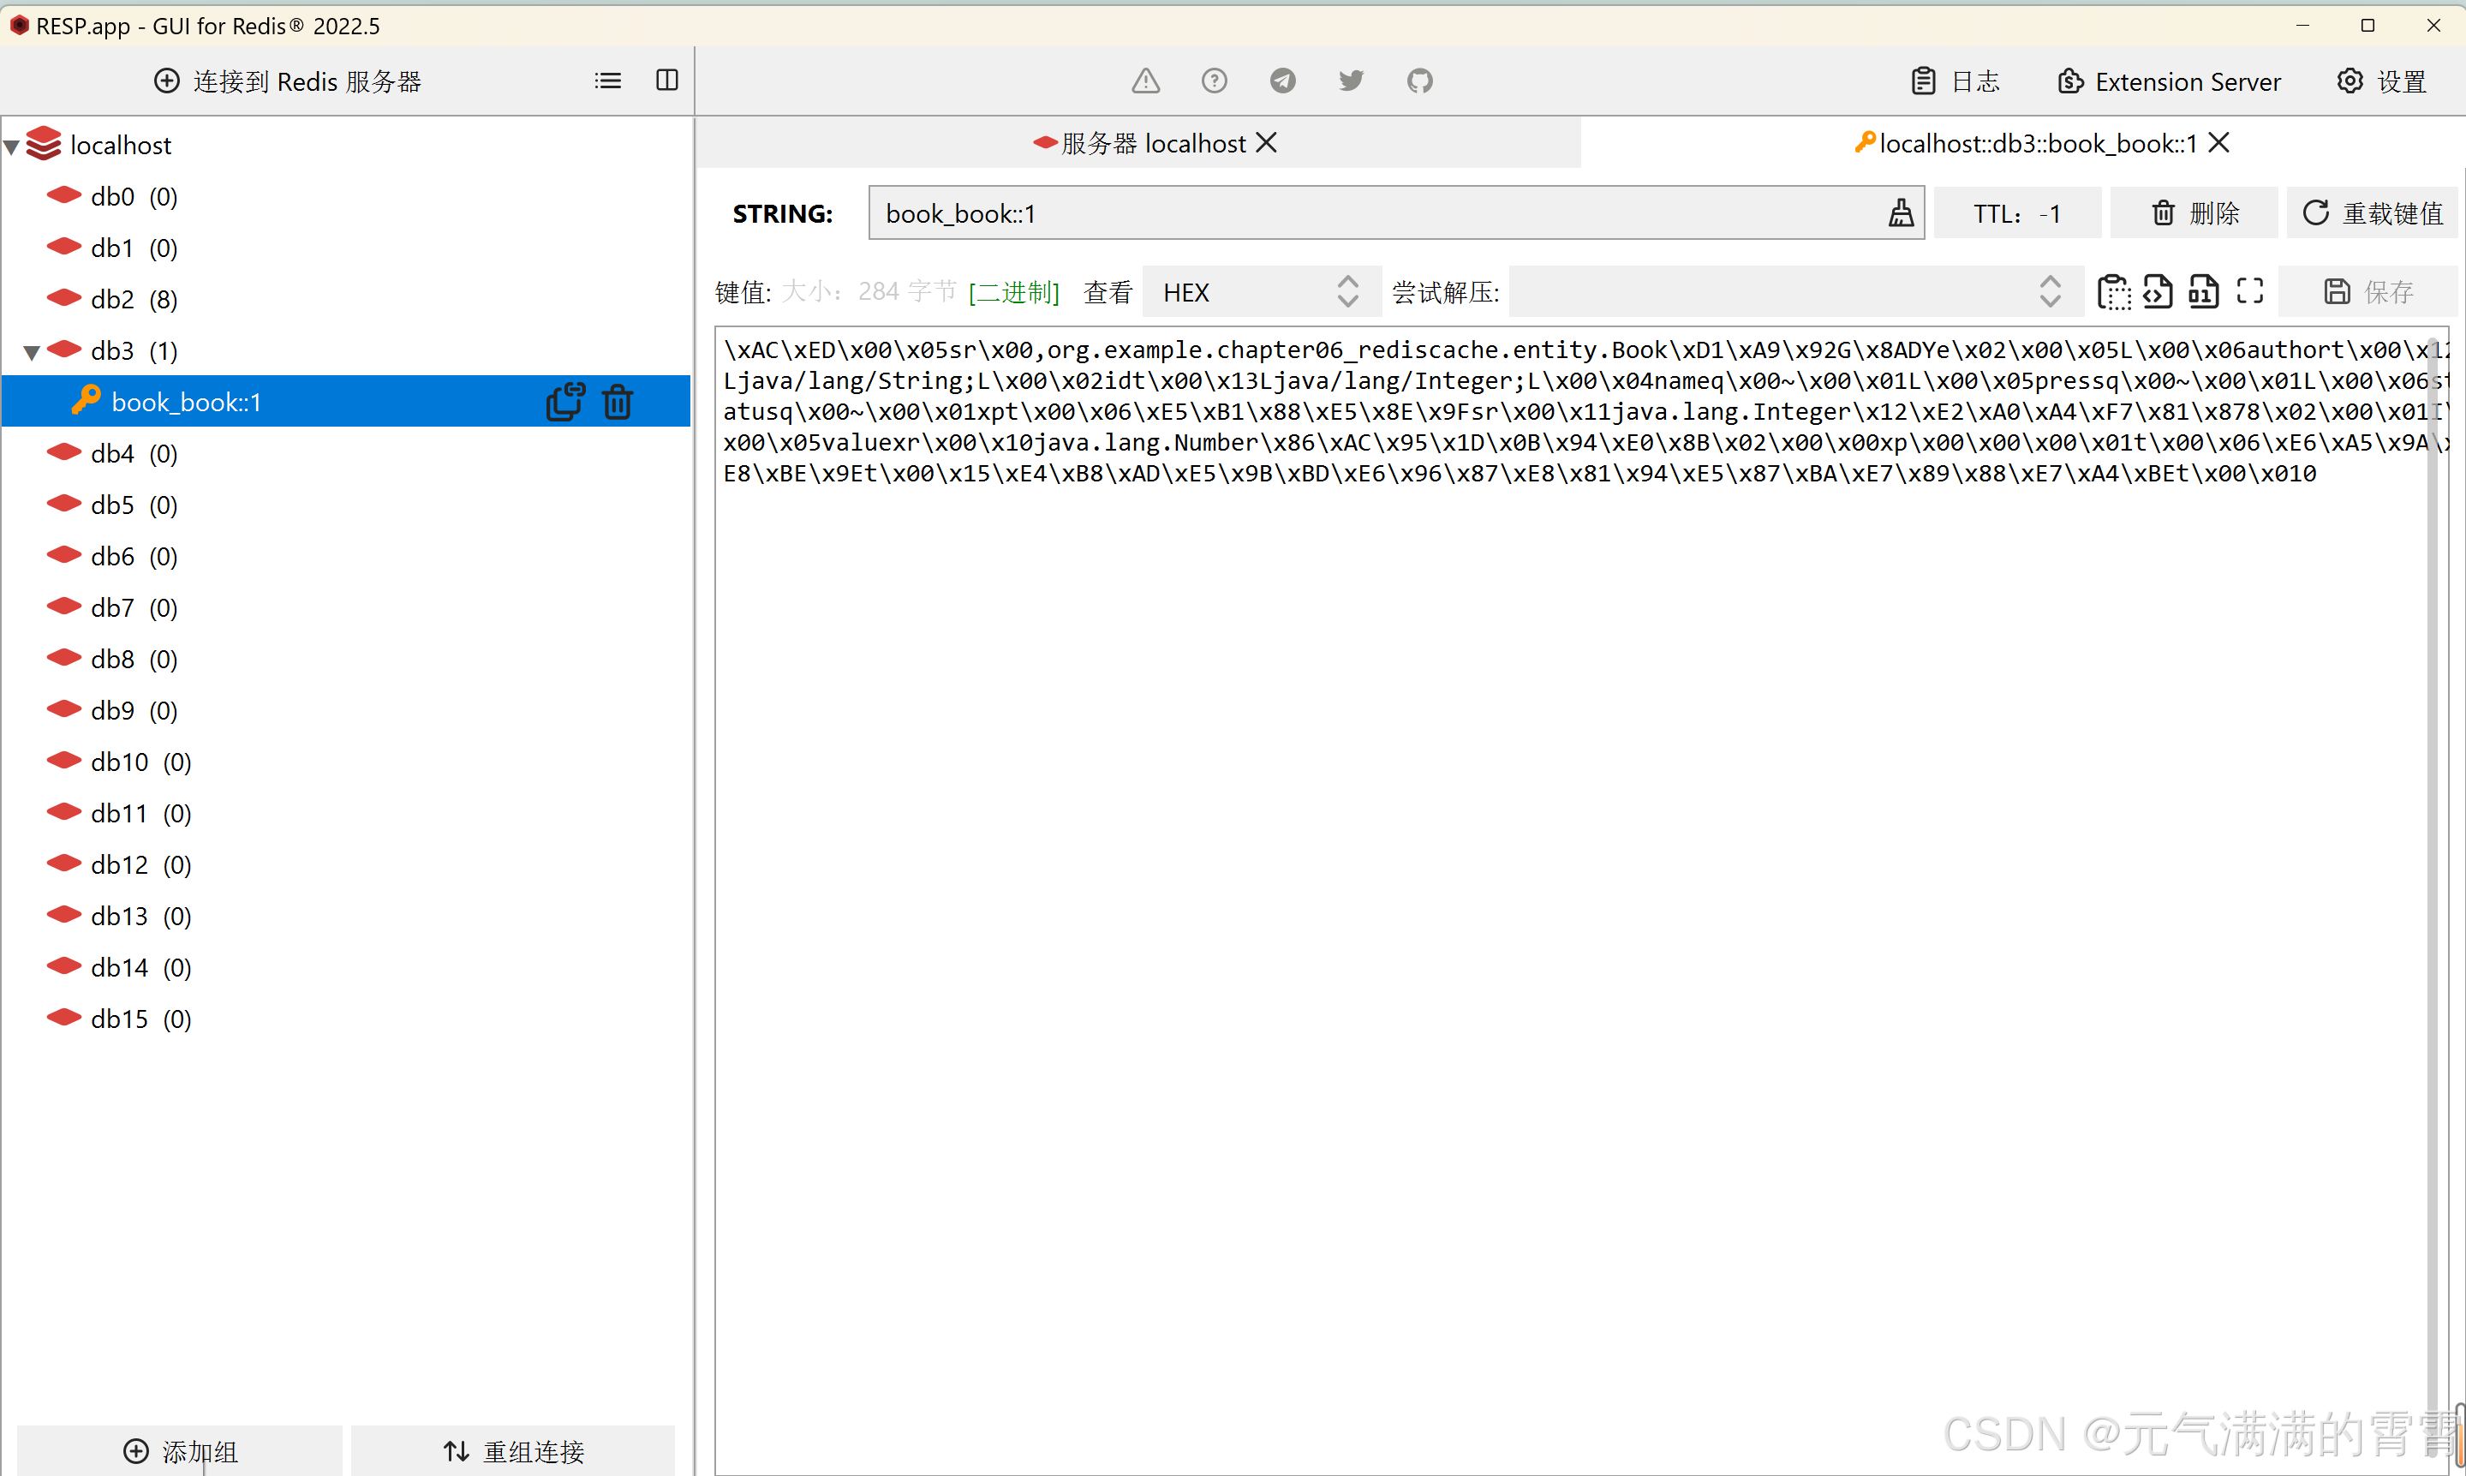Toggle the connection list view icon
2466x1476 pixels.
coord(607,81)
